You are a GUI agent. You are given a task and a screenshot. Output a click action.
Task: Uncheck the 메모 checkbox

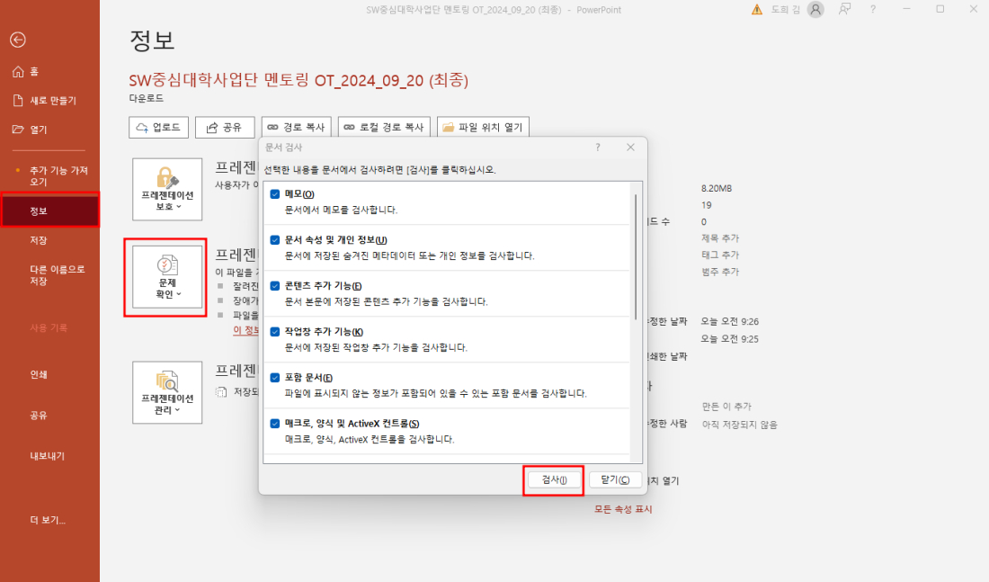275,194
